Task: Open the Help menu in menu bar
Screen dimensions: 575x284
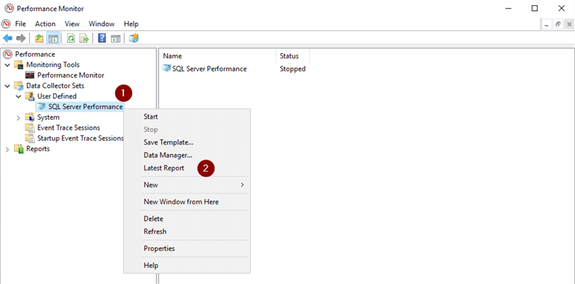Action: coord(131,24)
